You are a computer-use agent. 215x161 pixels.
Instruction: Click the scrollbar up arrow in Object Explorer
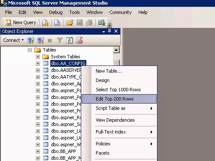tap(116, 50)
